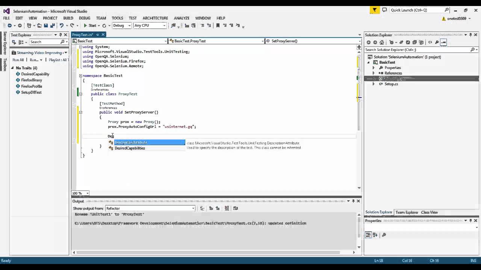Click the Navigate Forward toolbar icon

[20, 25]
